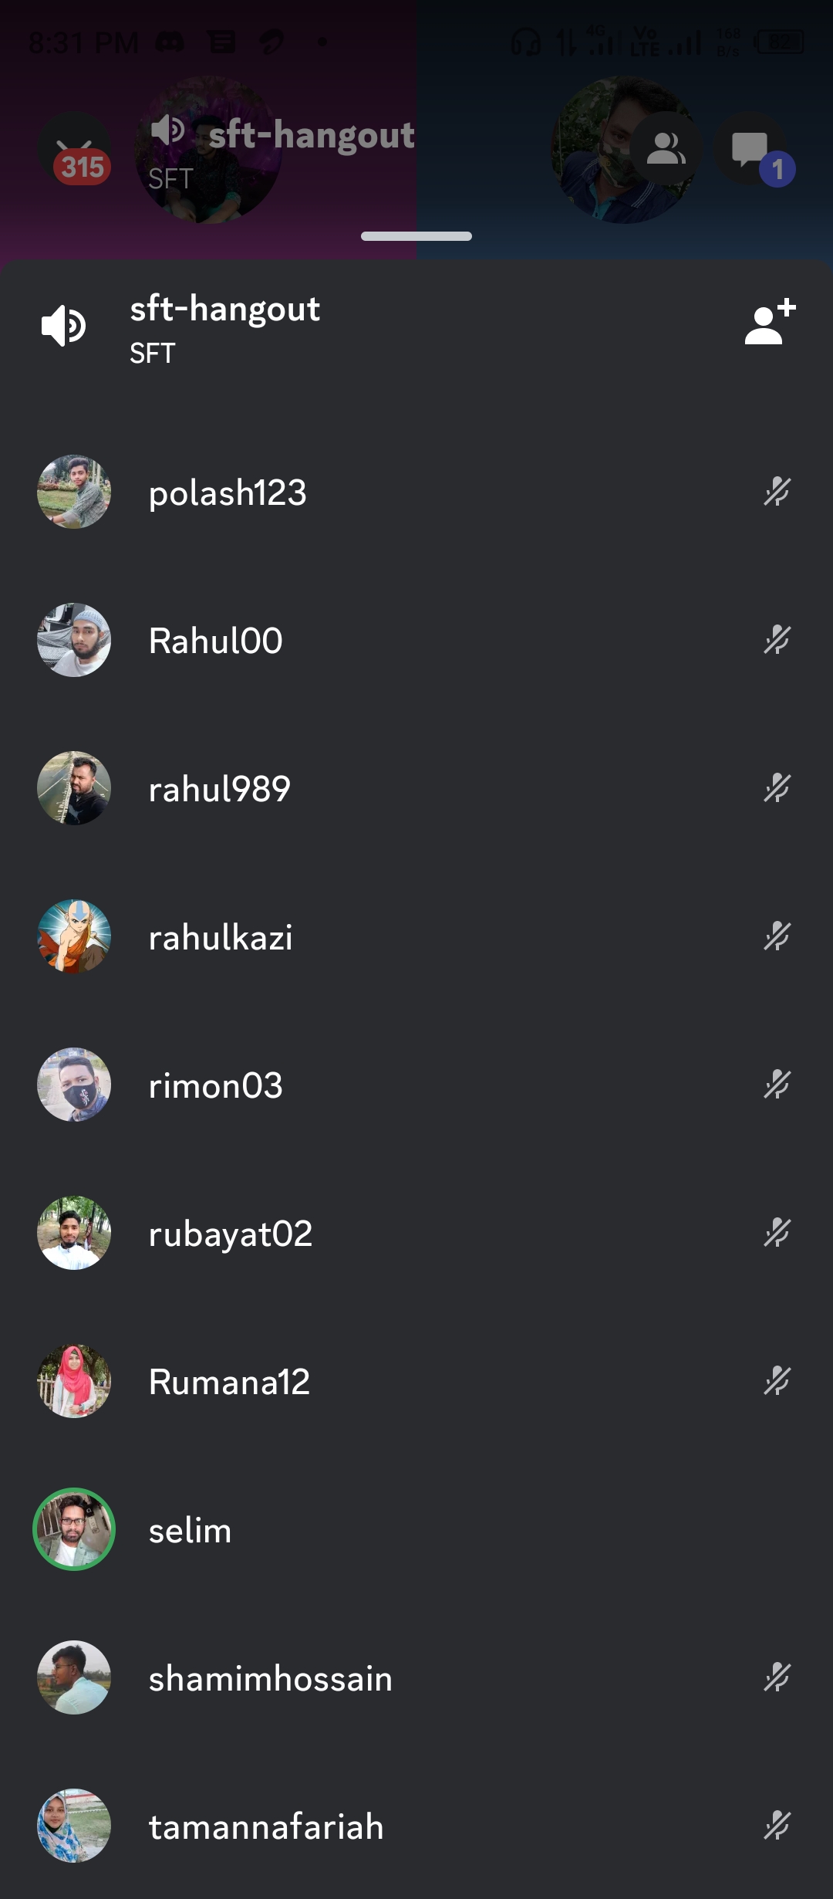Viewport: 833px width, 1899px height.
Task: Tap the muted mic icon for rahulkazi
Action: (777, 936)
